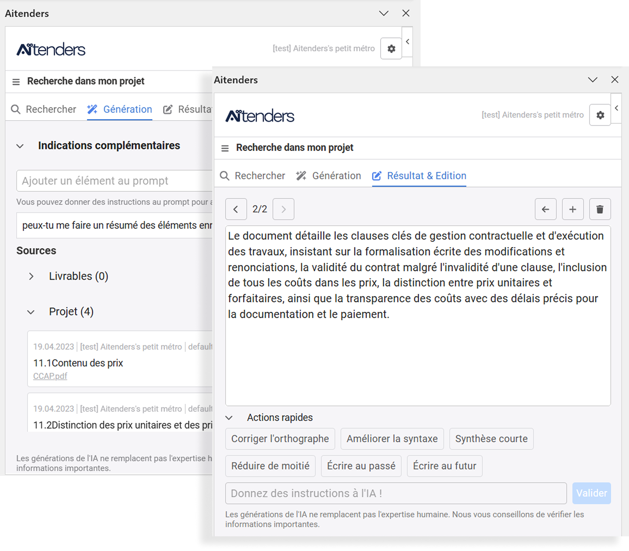Click Corriger l'orthographe quick action

click(280, 439)
